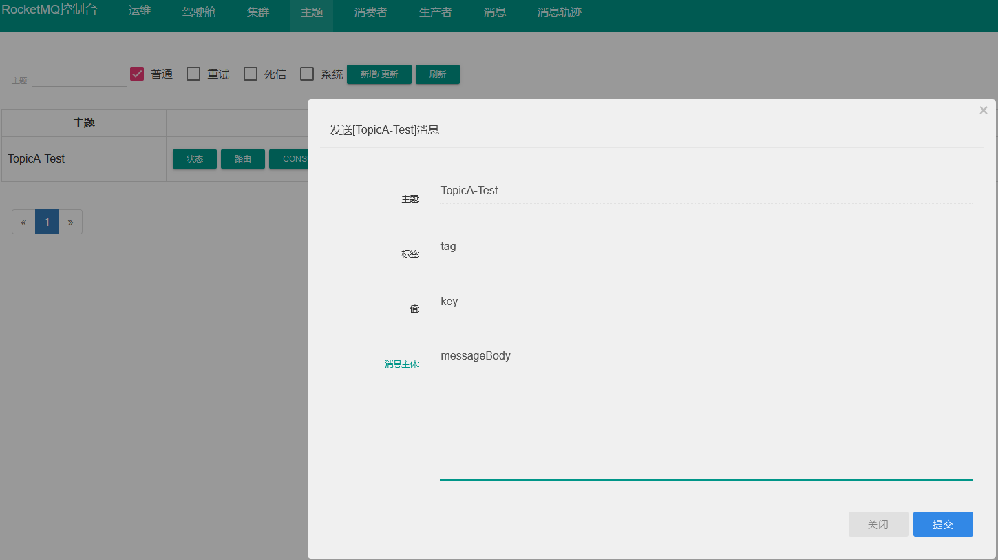Open the 生产者 producer tab
998x560 pixels.
[x=436, y=12]
